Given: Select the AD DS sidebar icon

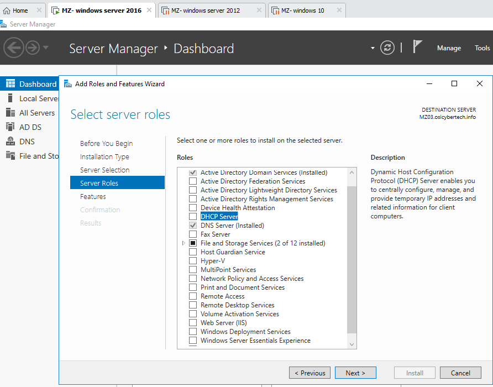Looking at the screenshot, I should (11, 127).
